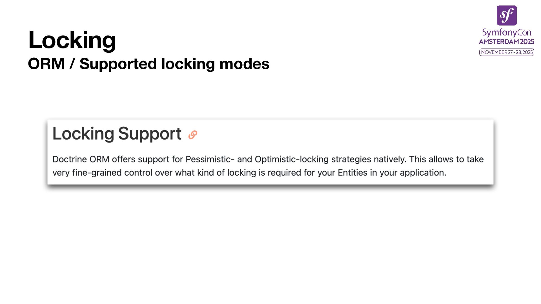The height and width of the screenshot is (304, 541).
Task: Click the word Support in the card heading
Action: pyautogui.click(x=150, y=133)
